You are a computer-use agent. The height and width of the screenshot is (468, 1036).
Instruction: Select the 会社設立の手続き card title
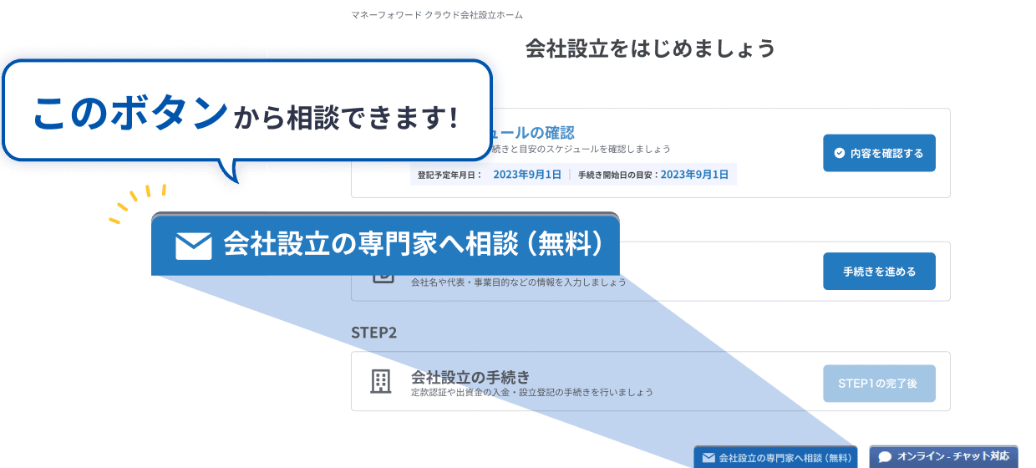470,376
